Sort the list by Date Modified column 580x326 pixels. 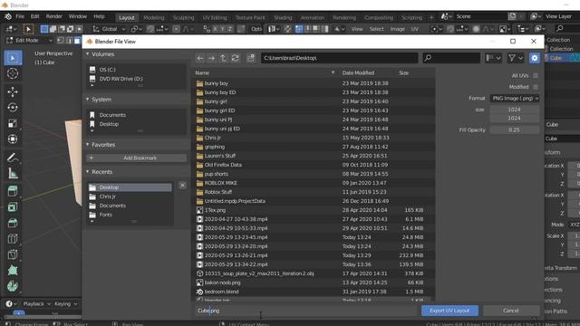[x=358, y=72]
